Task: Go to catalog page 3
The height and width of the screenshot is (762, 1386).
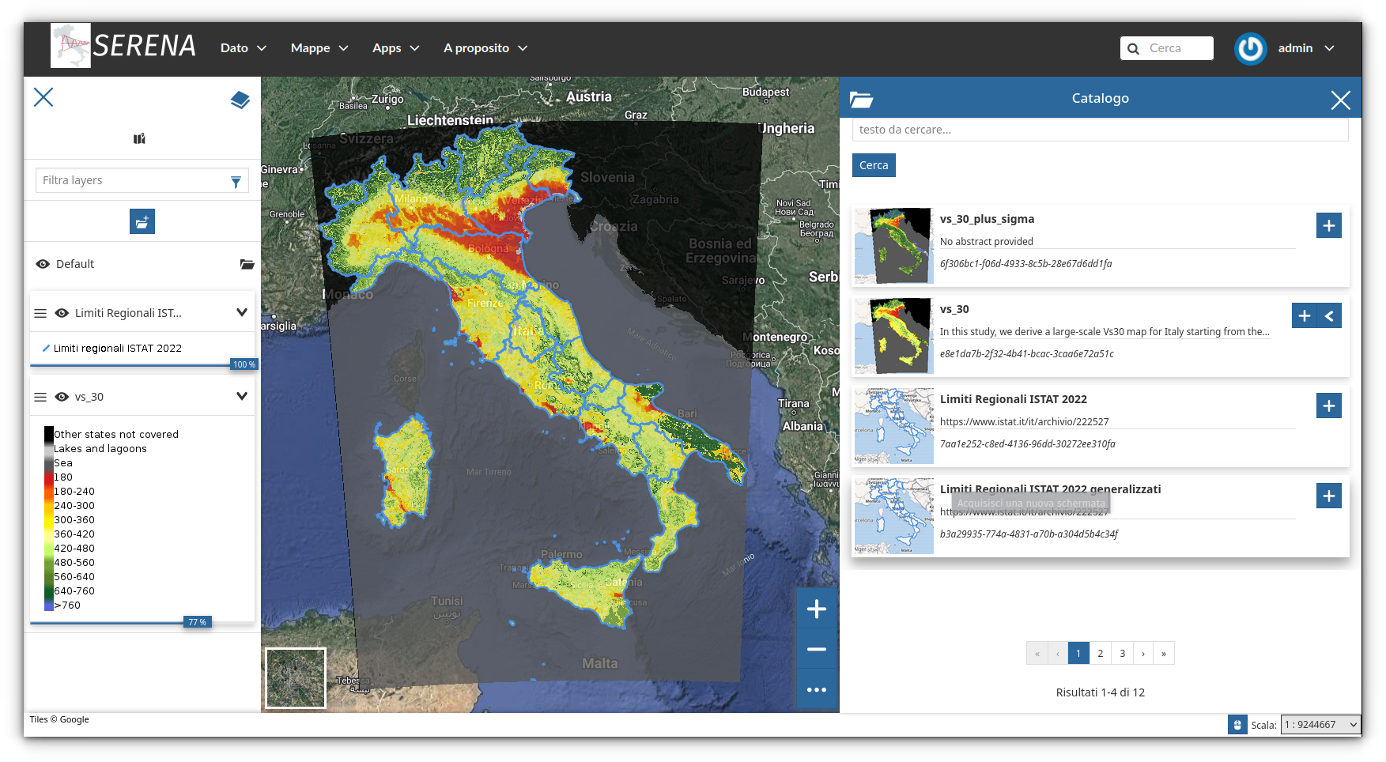Action: 1122,653
